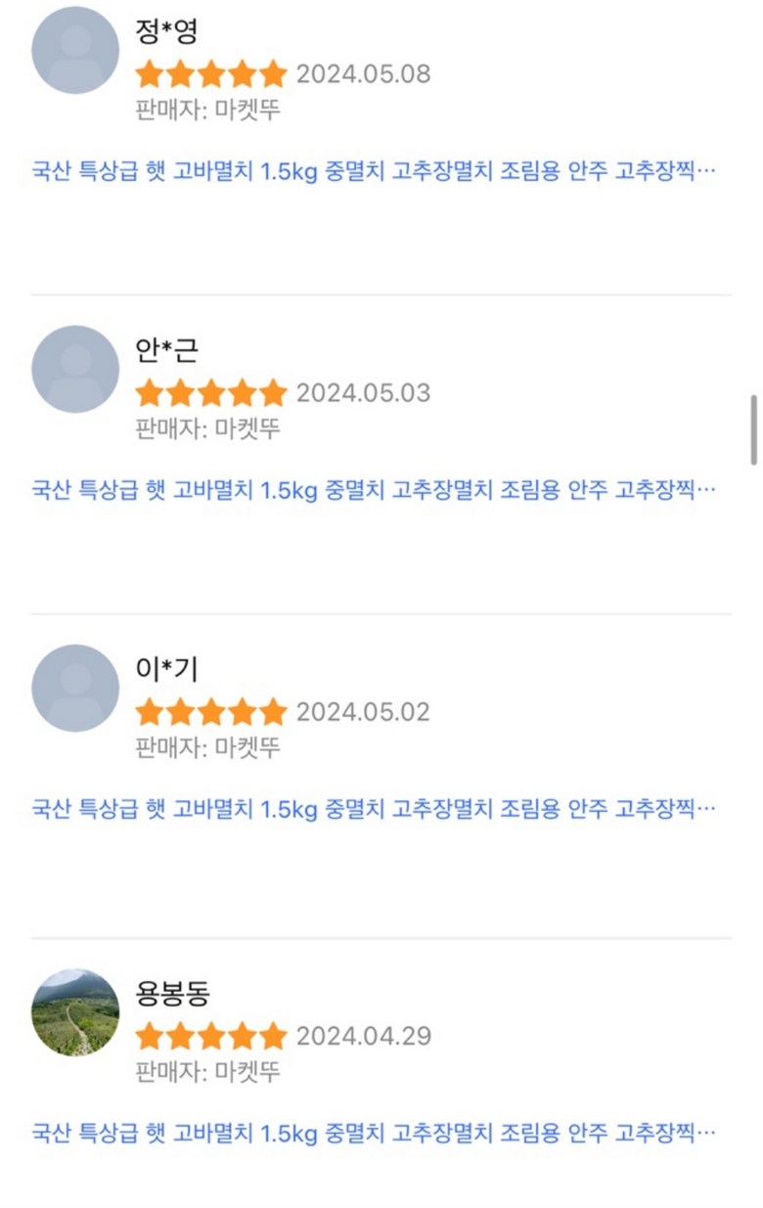Select reviewer name 정*영

[x=167, y=32]
